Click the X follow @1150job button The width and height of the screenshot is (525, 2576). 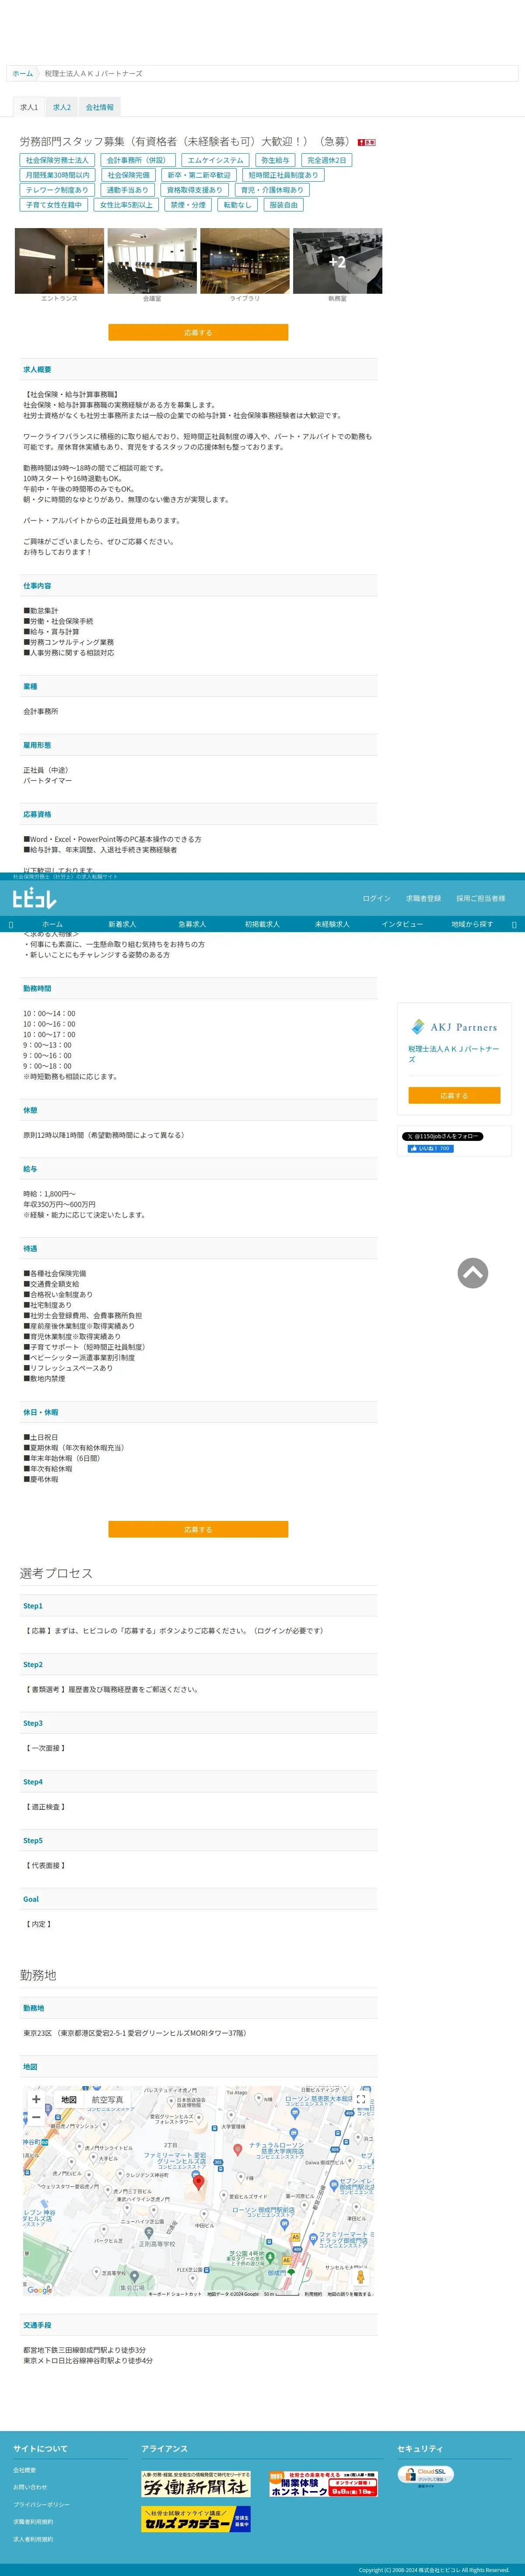(x=443, y=1136)
